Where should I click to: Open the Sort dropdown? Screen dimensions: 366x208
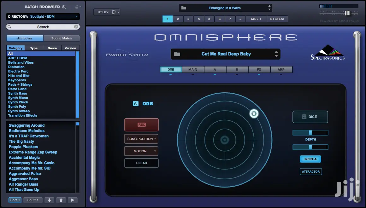[15, 200]
